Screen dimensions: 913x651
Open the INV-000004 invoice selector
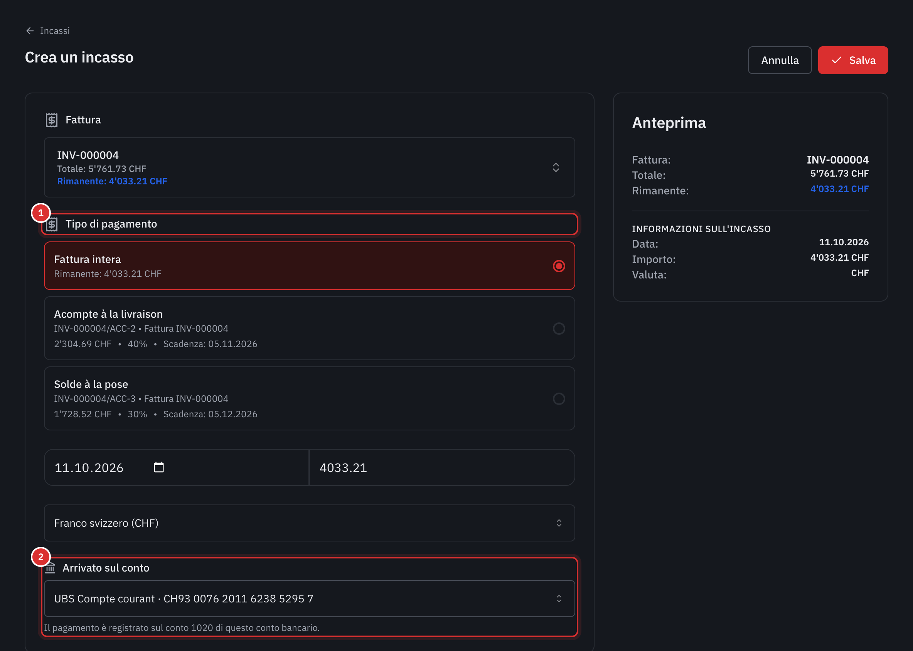tap(310, 167)
